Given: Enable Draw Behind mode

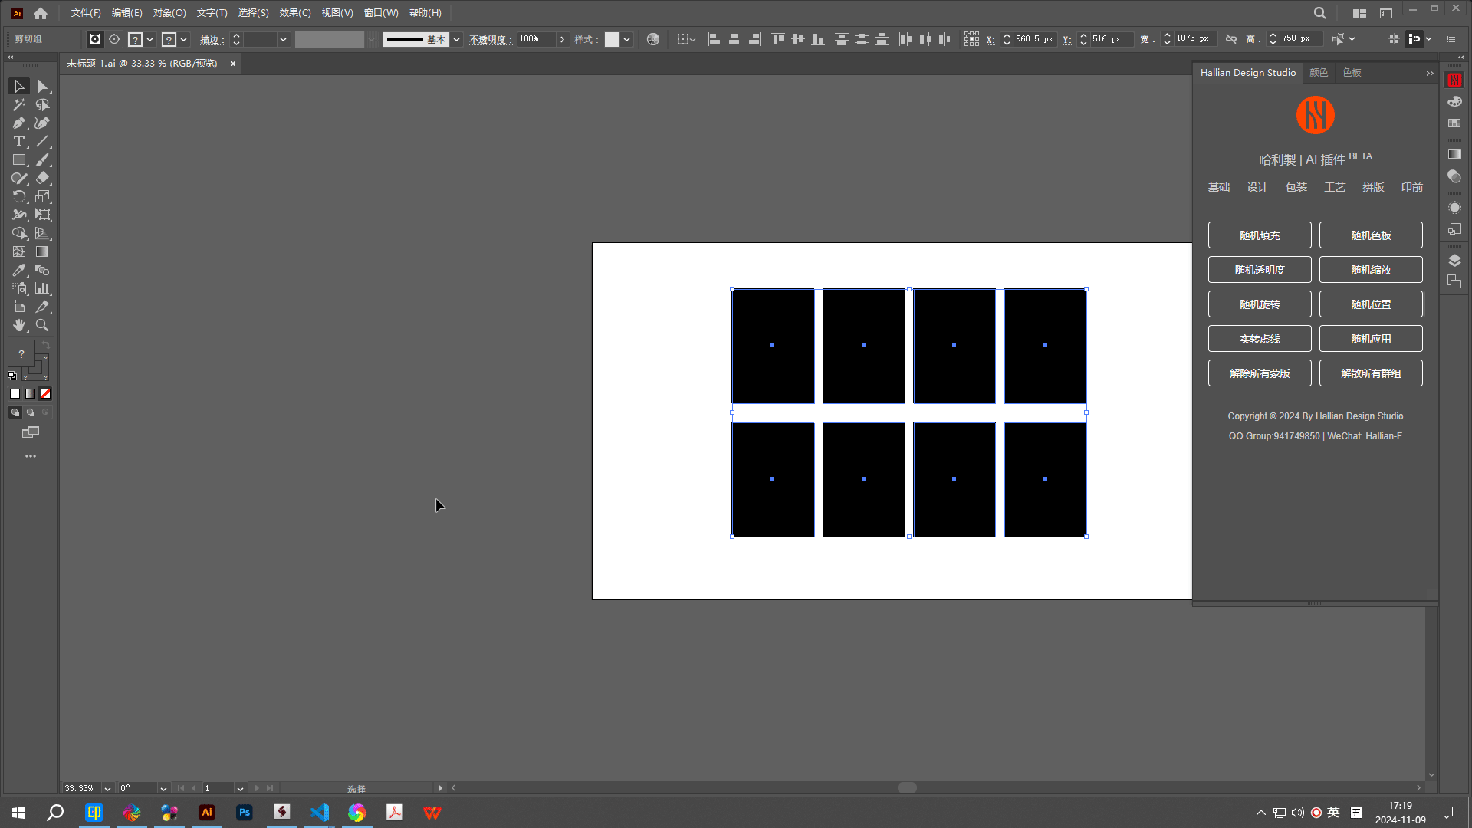Looking at the screenshot, I should 31,412.
